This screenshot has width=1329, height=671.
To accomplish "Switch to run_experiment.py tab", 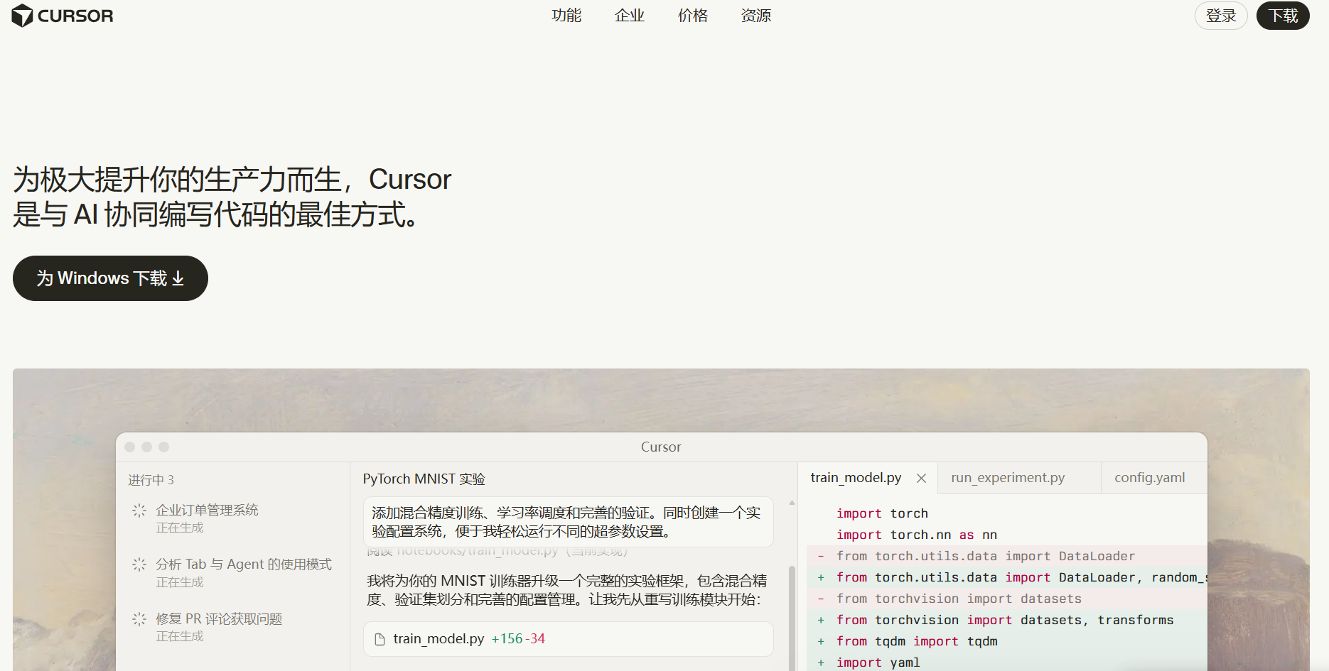I will (x=1008, y=478).
